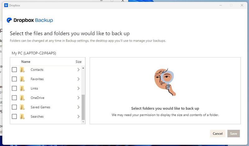
Task: Click the Searches folder icon
Action: pyautogui.click(x=22, y=116)
